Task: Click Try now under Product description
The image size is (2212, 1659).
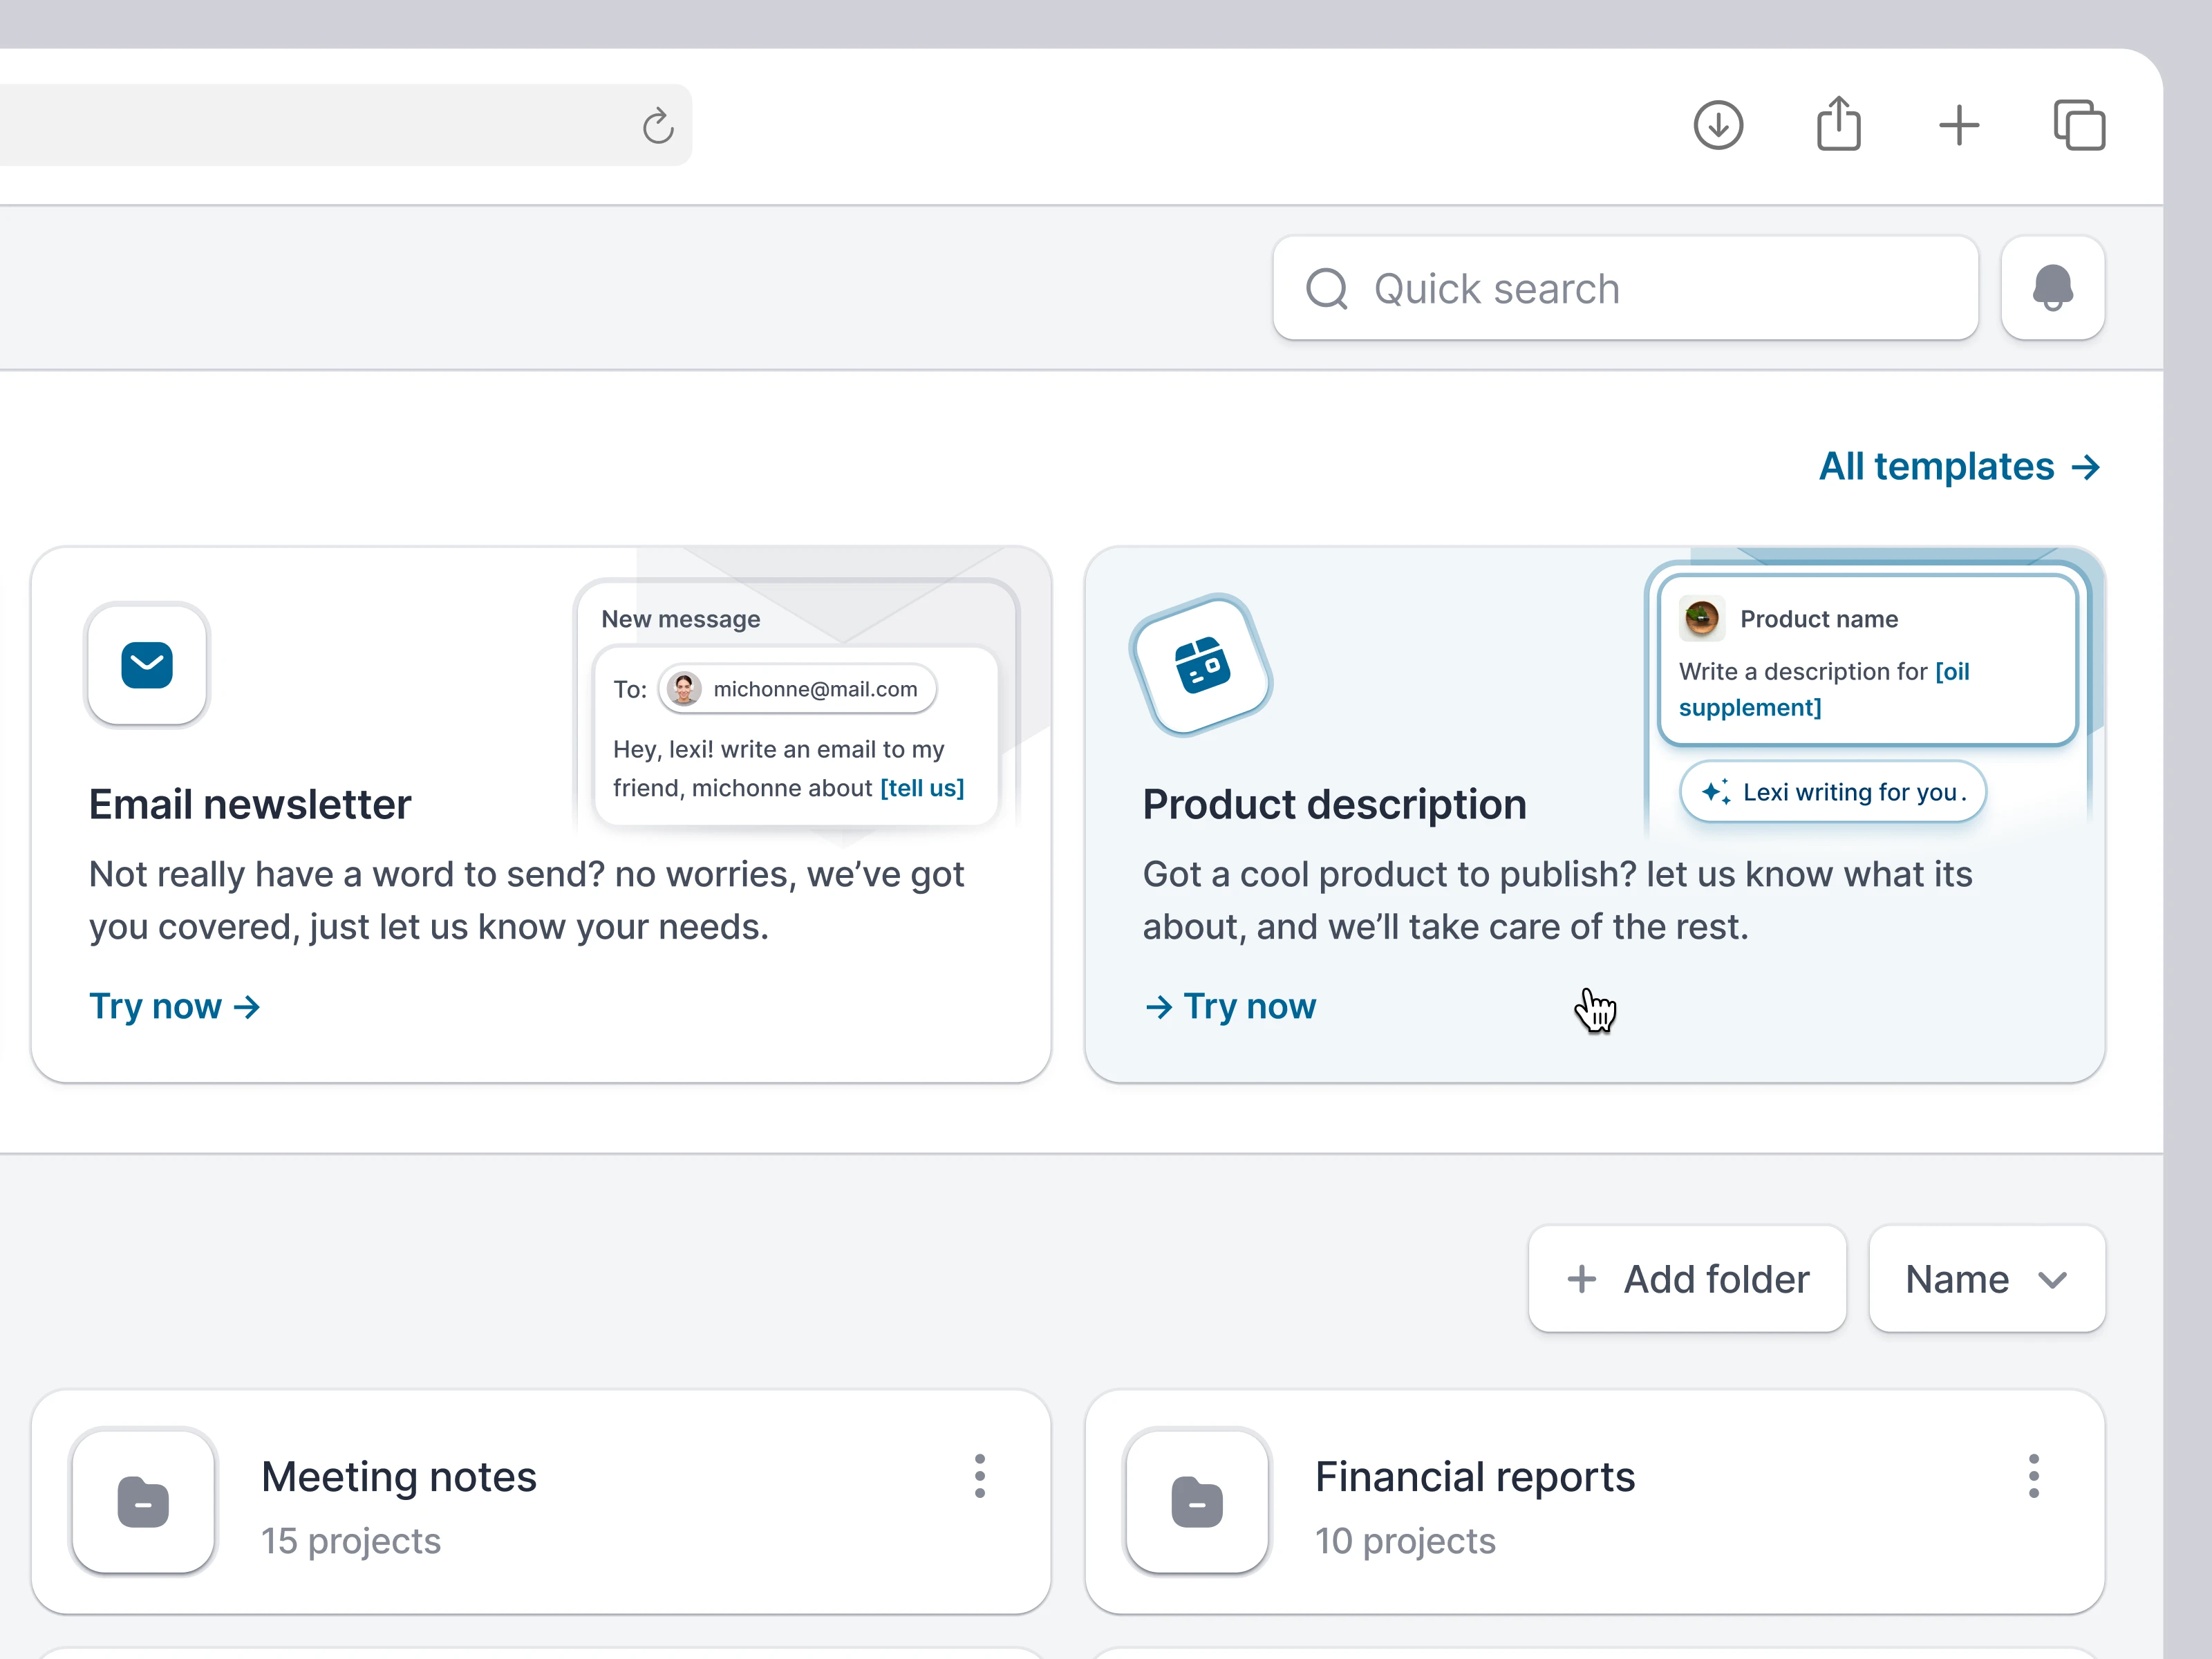Action: 1231,1006
